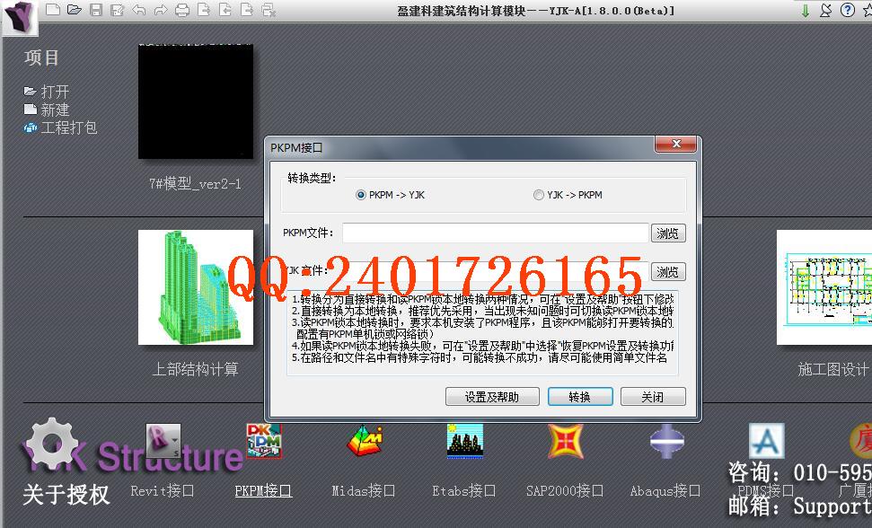This screenshot has height=528, width=872.
Task: Click the Midas接口 label
Action: (x=363, y=491)
